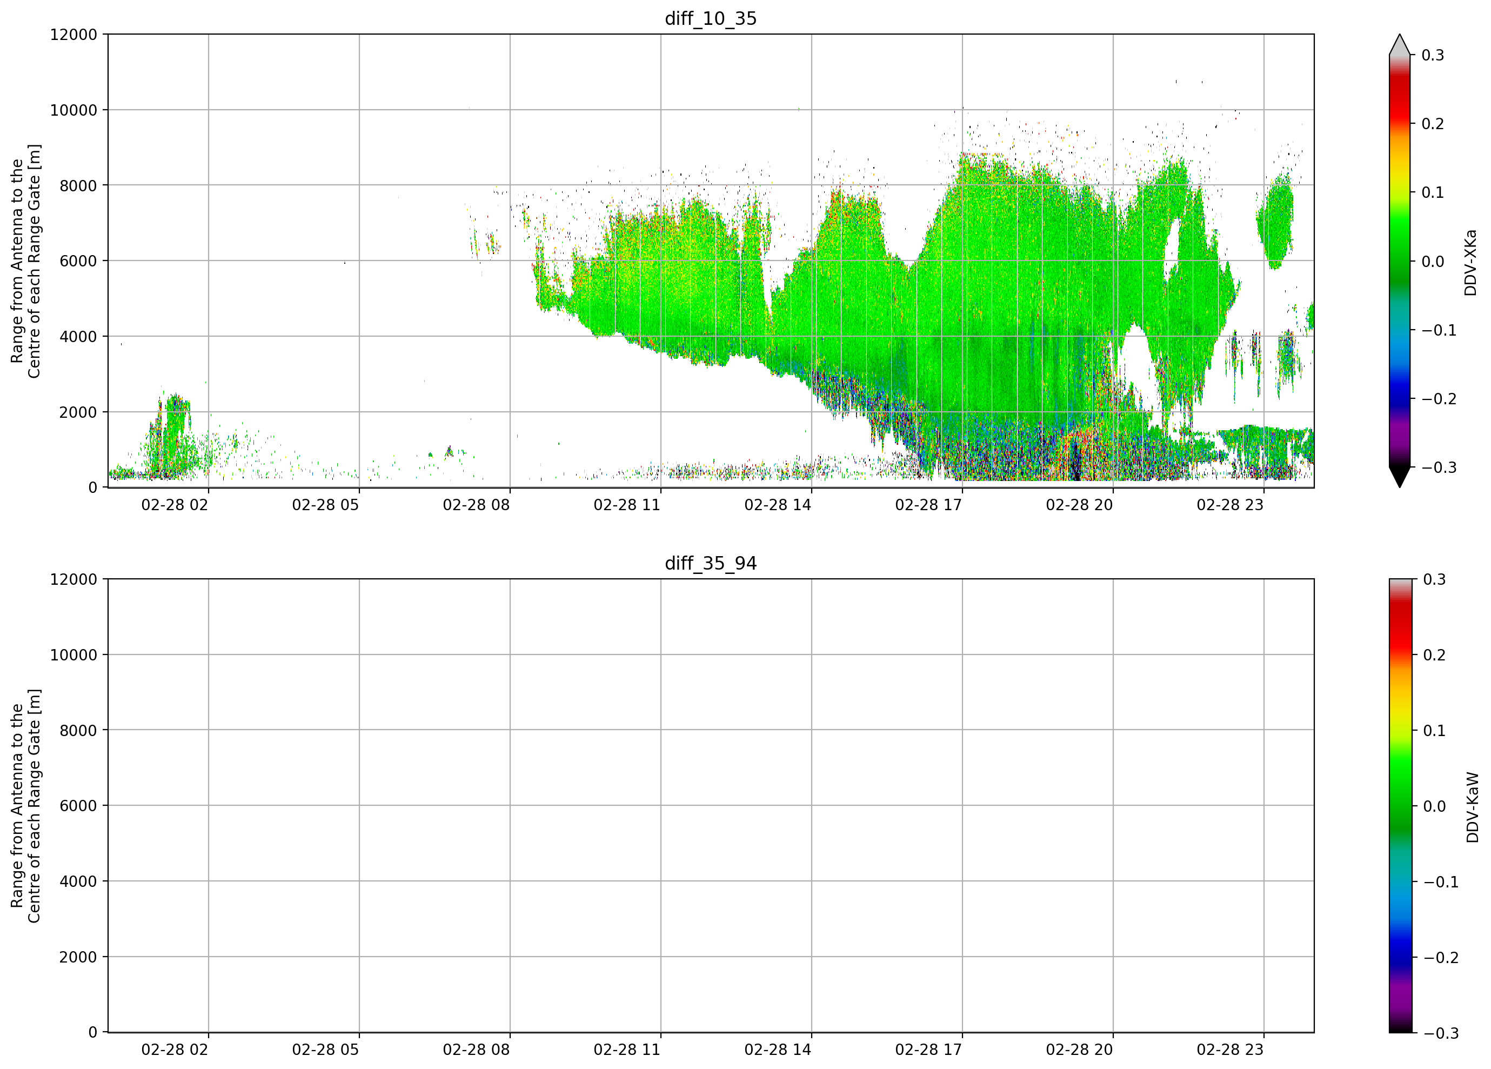
Task: Click the '02-28 23' x-axis label of the bottom plot
Action: click(1230, 1050)
